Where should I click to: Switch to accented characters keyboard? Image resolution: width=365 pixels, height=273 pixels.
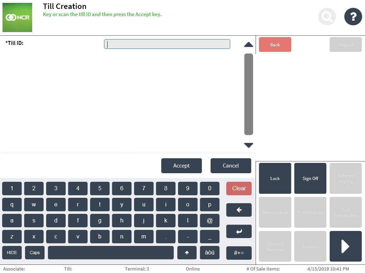pyautogui.click(x=209, y=253)
